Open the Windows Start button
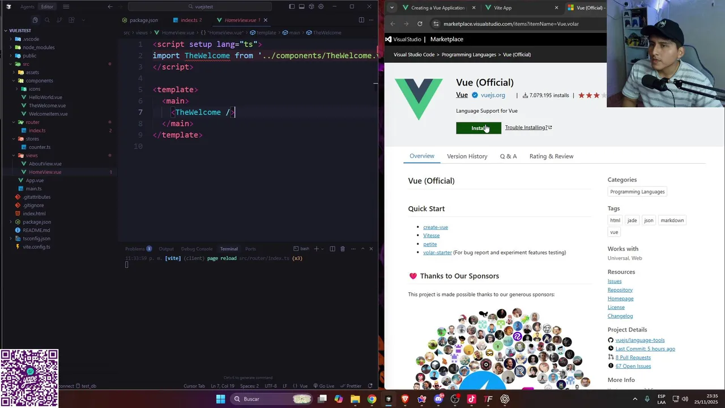The height and width of the screenshot is (408, 725). 220,399
